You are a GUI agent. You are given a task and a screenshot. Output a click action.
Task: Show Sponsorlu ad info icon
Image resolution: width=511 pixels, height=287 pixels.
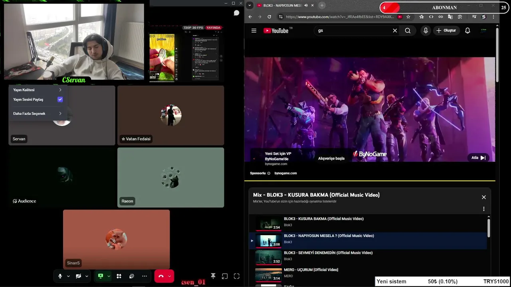point(269,173)
